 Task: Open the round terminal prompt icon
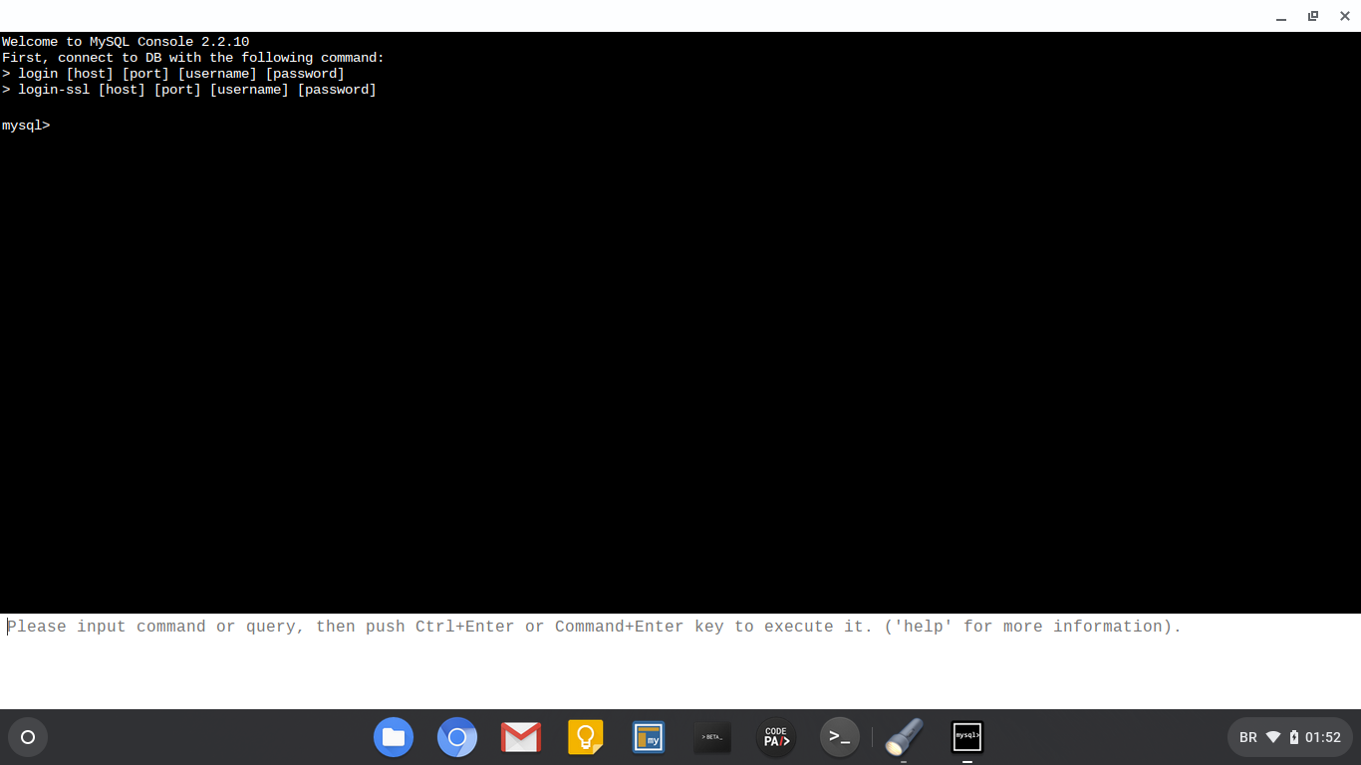(840, 737)
